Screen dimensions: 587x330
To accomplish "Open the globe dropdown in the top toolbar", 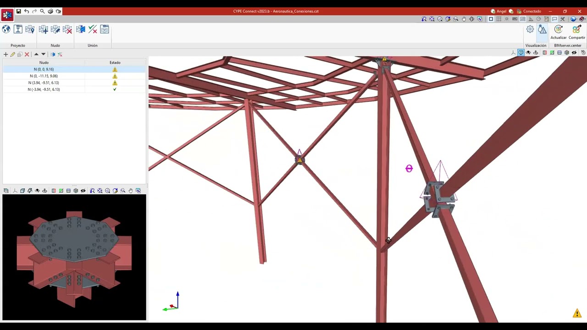I will click(574, 19).
